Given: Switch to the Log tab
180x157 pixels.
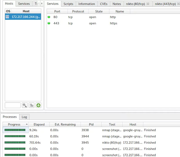Looking at the screenshot, I should click(24, 117).
